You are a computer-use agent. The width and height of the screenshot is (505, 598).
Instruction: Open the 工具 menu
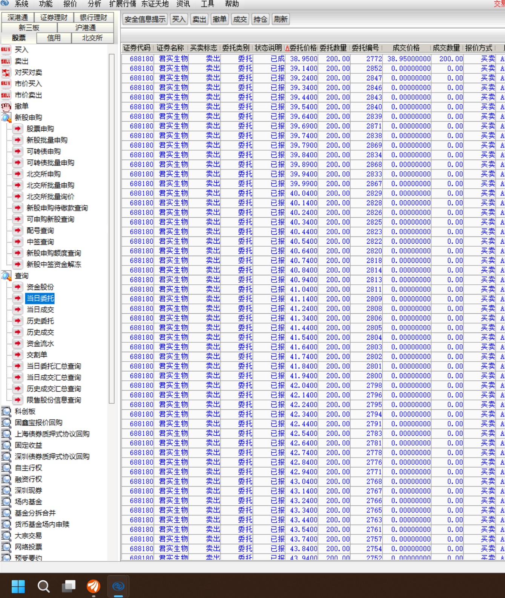[x=207, y=4]
